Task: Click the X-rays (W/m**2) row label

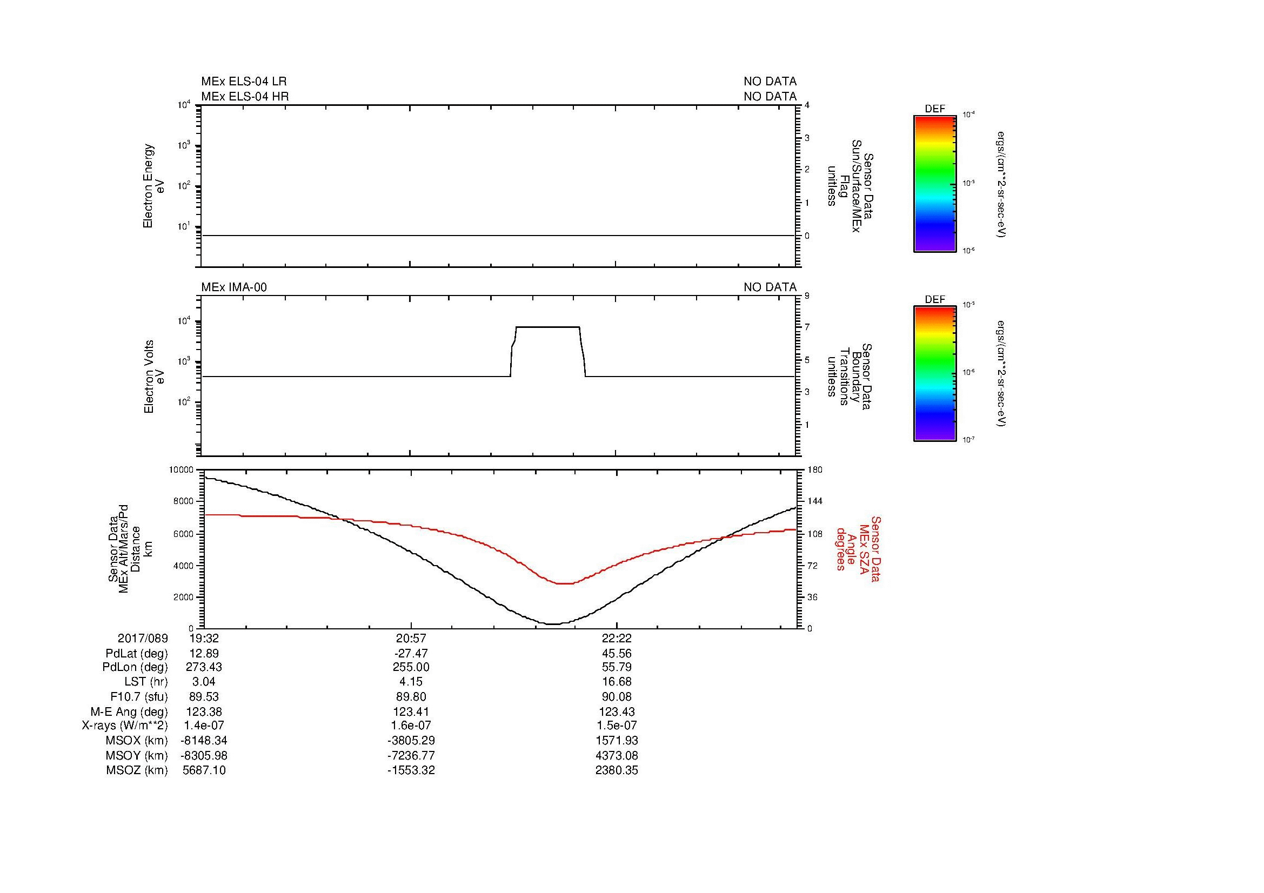Action: [x=125, y=726]
